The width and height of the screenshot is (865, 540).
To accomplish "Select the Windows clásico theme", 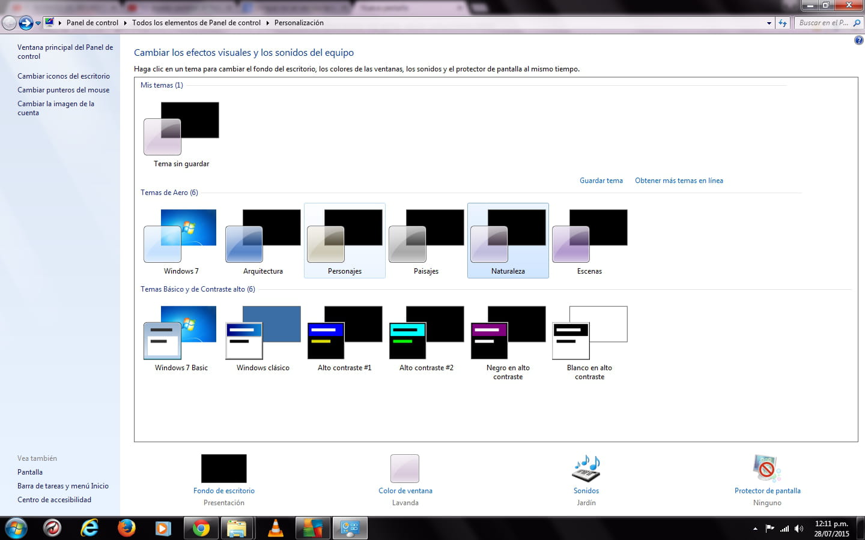I will point(263,339).
